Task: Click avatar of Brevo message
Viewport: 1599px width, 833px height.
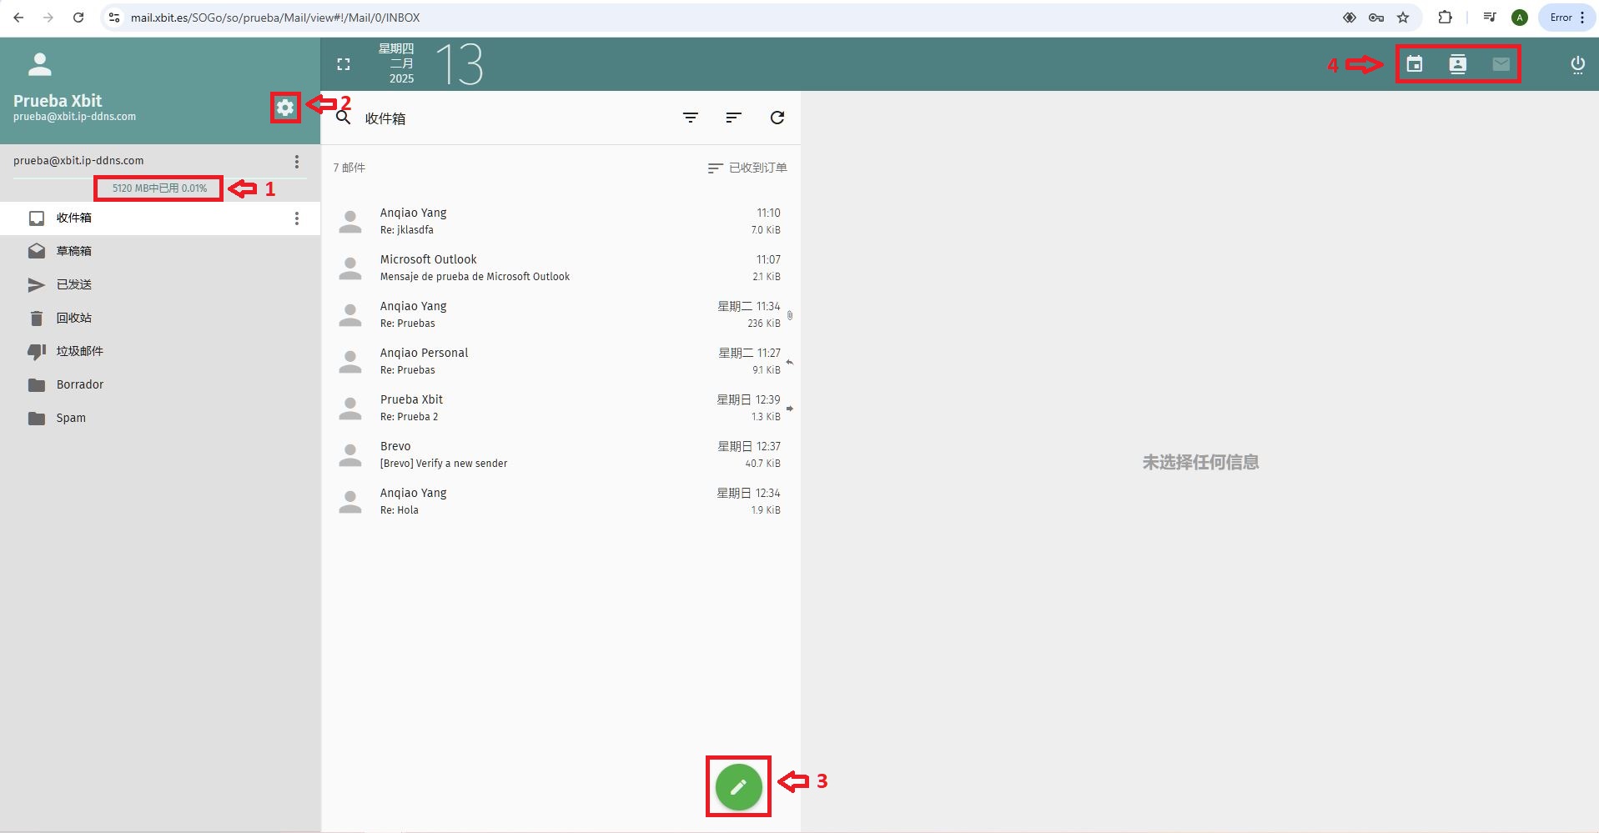Action: tap(350, 454)
